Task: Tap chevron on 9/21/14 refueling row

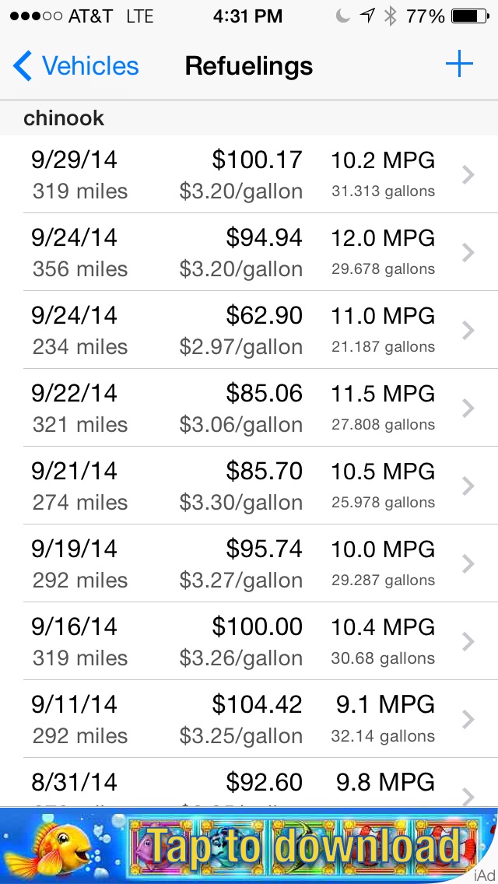Action: [x=468, y=486]
